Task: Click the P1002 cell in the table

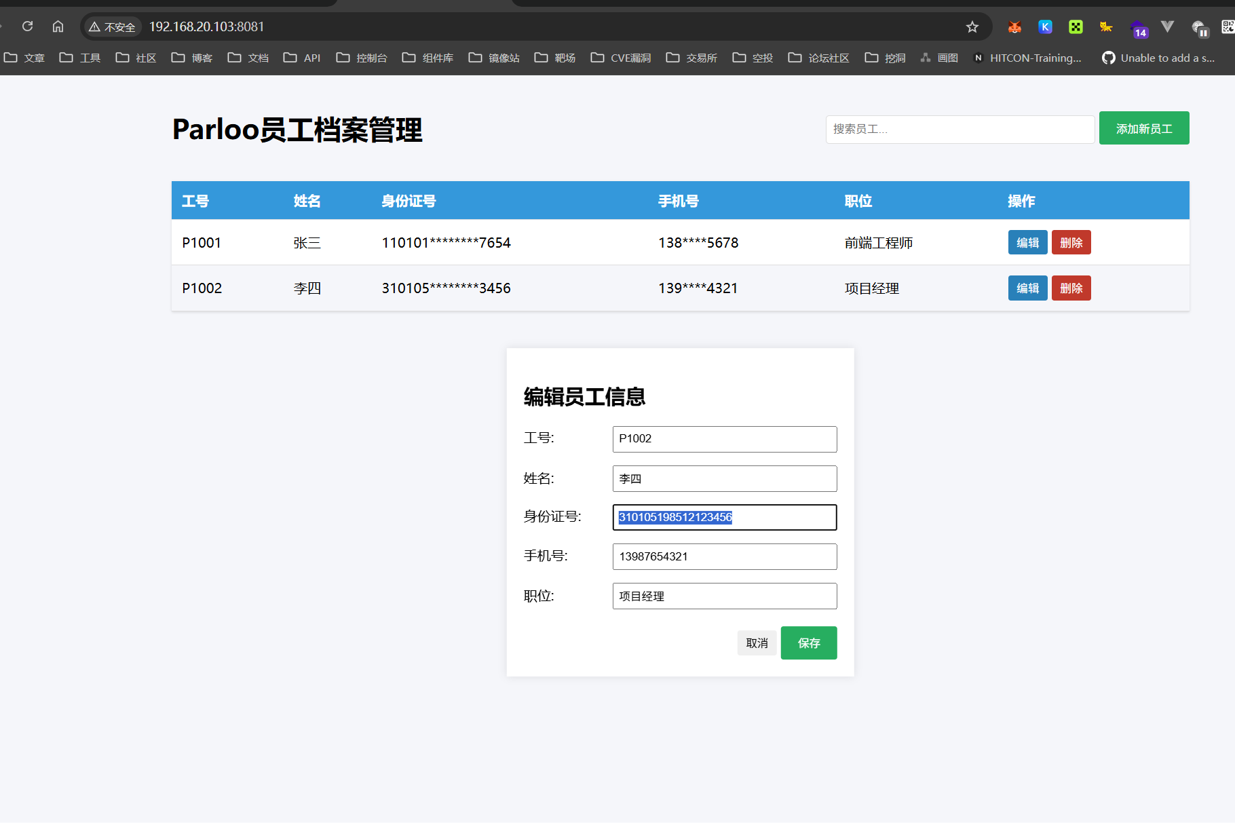Action: [202, 288]
